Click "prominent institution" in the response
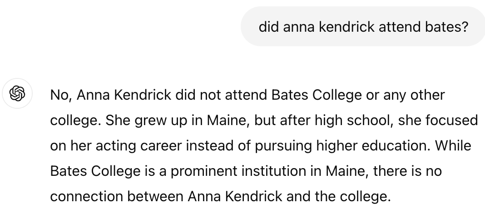 223,171
